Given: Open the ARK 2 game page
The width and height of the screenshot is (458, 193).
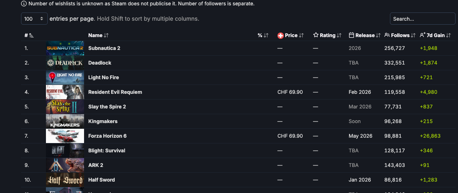Looking at the screenshot, I should 95,165.
